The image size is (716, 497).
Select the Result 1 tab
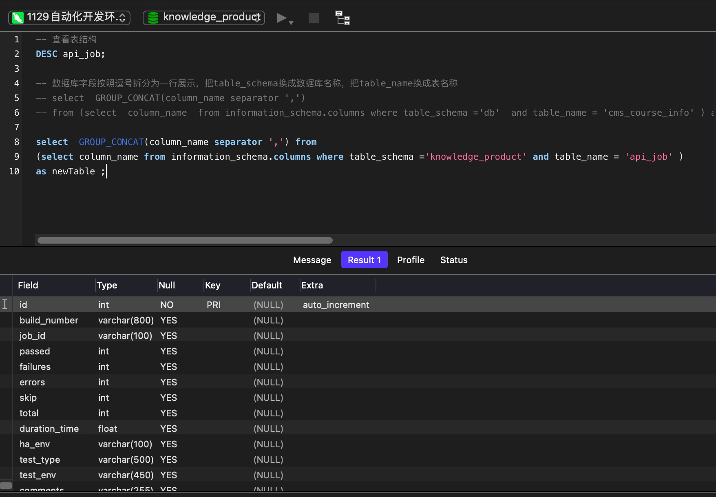pyautogui.click(x=364, y=259)
